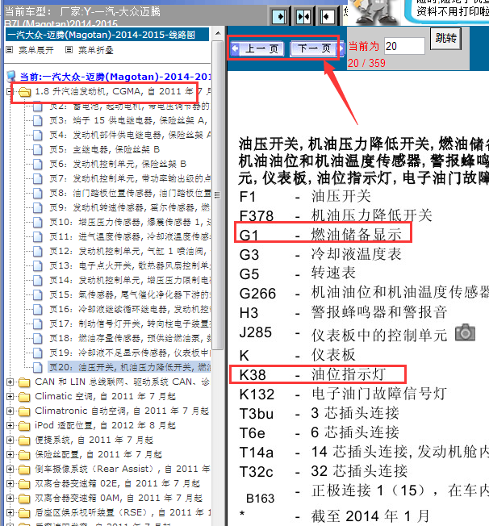Click the page icon for 页9 发动机转速传感器
This screenshot has width=489, height=526.
pyautogui.click(x=38, y=207)
